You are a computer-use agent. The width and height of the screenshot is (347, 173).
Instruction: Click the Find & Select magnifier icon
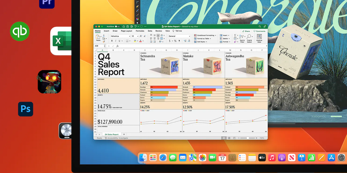click(249, 38)
